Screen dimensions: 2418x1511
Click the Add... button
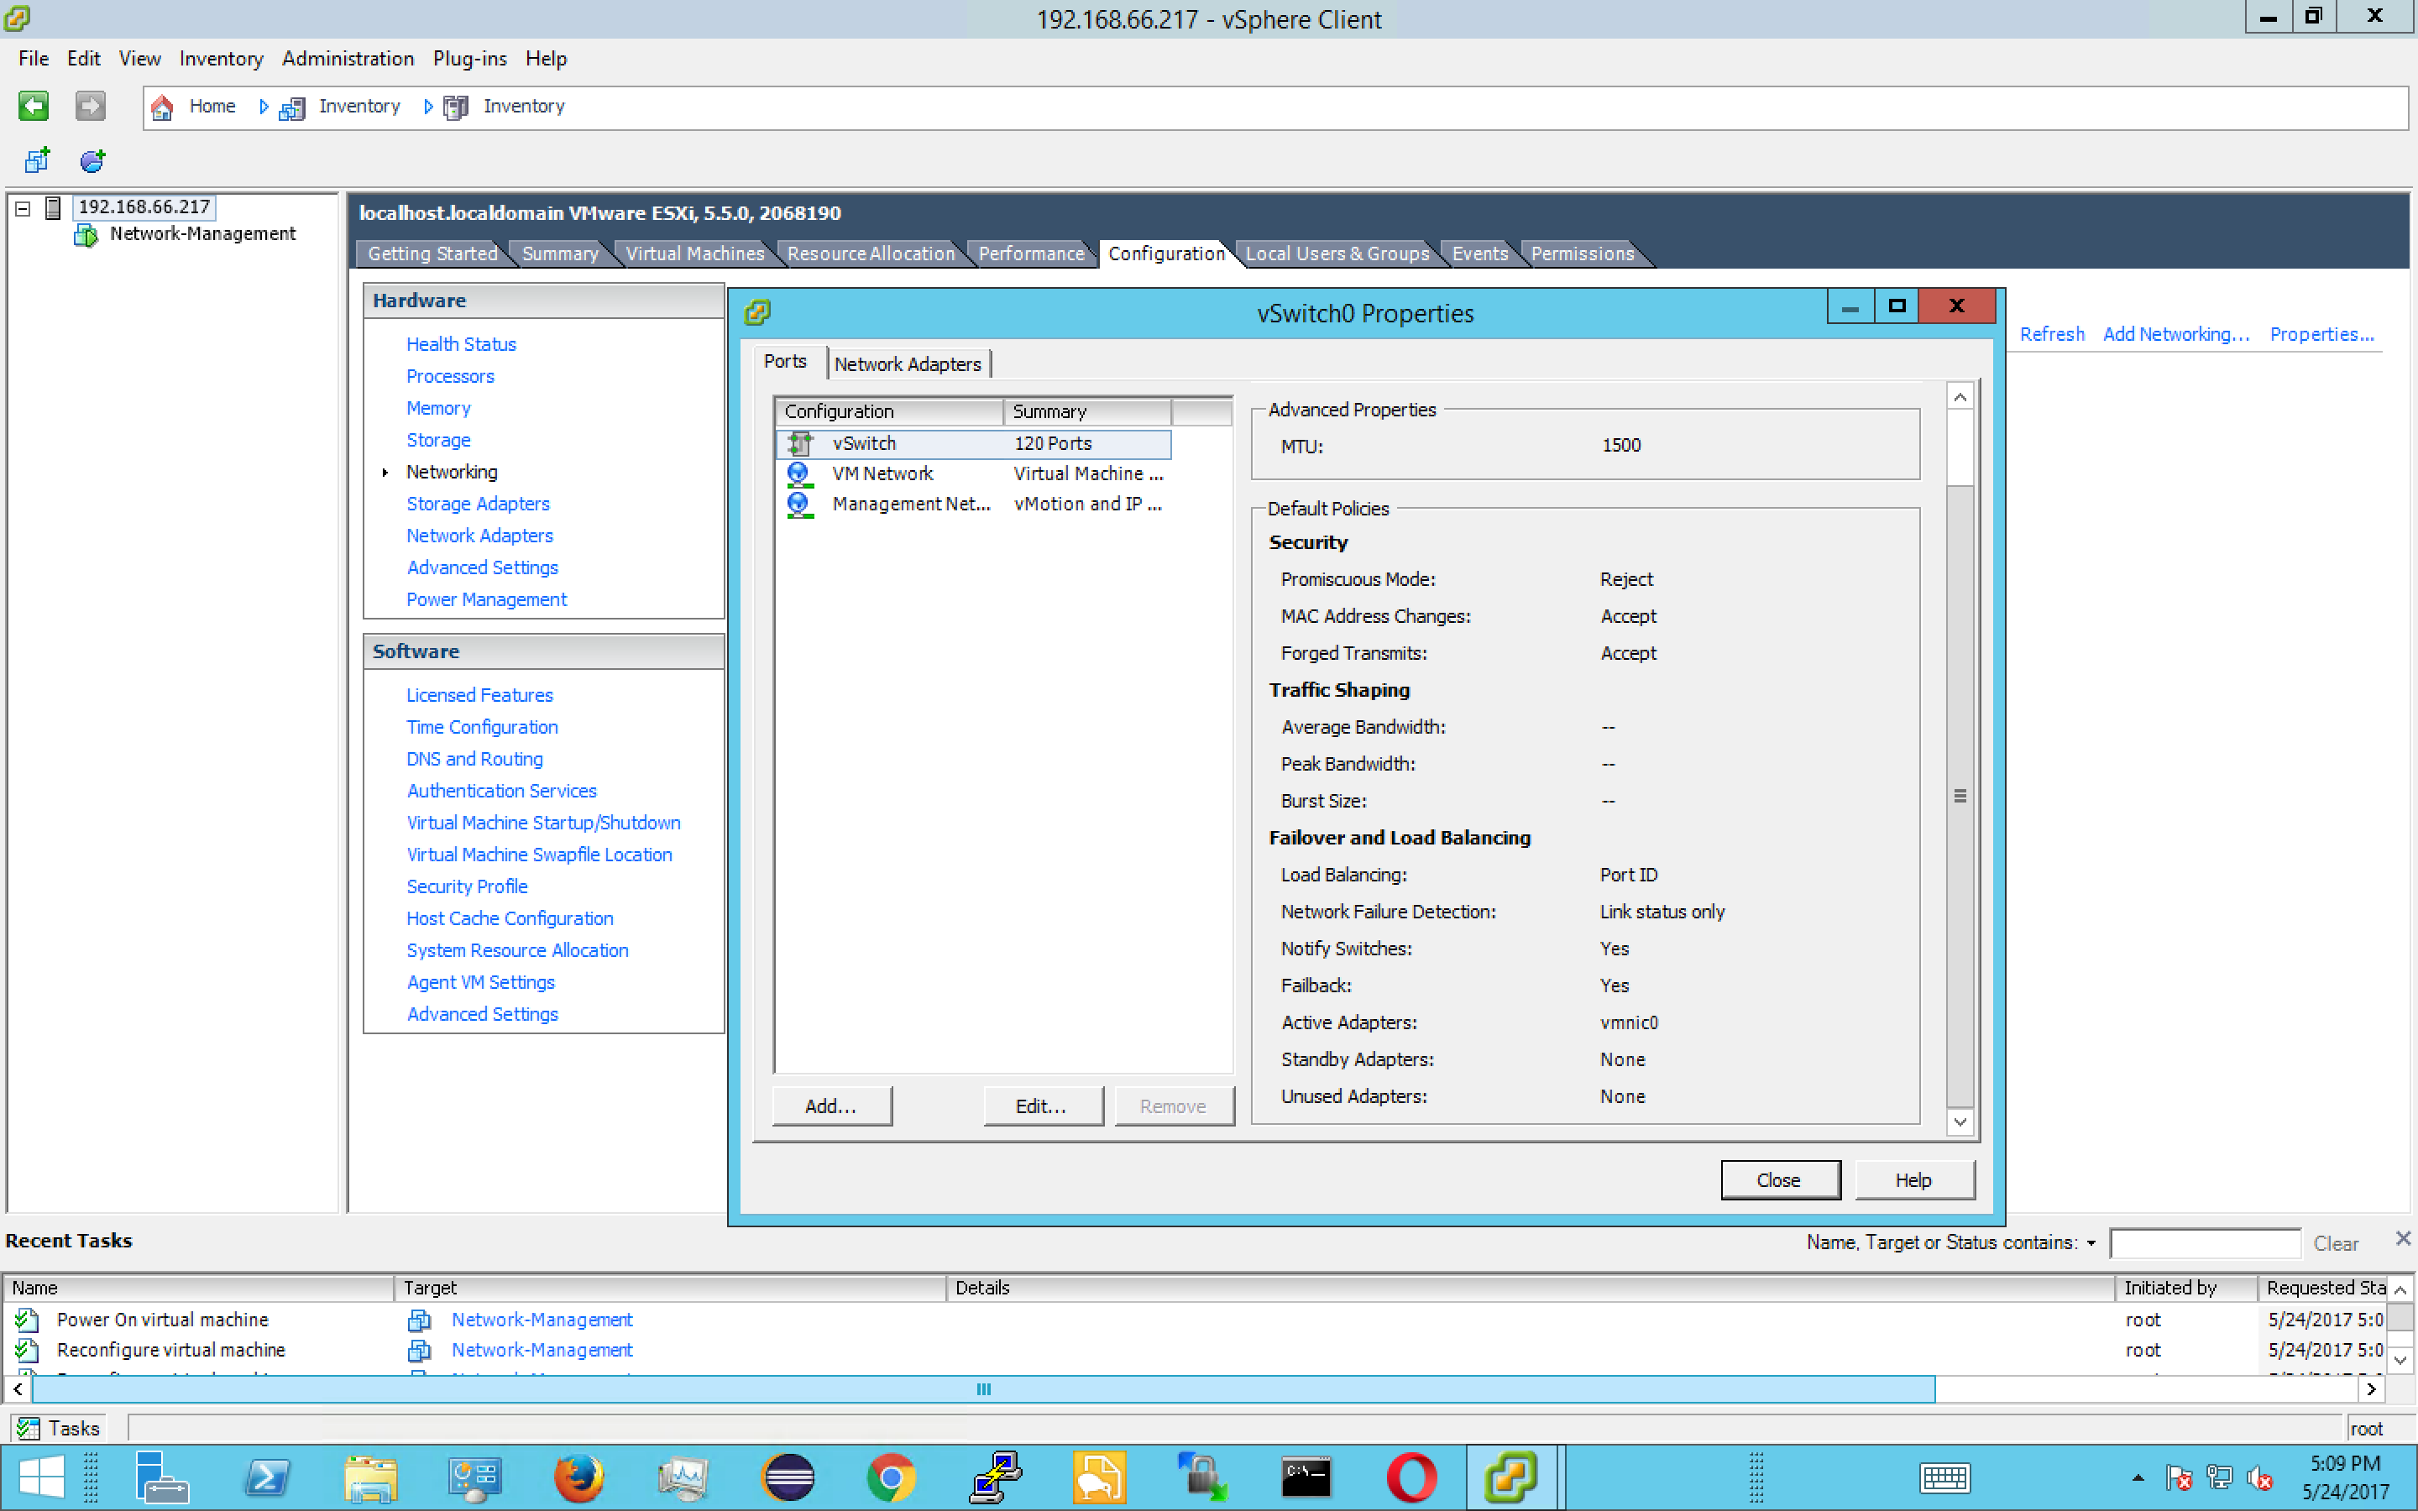pyautogui.click(x=831, y=1106)
